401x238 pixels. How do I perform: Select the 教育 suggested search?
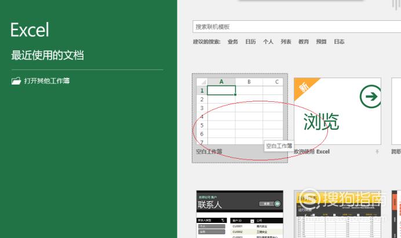coord(304,42)
